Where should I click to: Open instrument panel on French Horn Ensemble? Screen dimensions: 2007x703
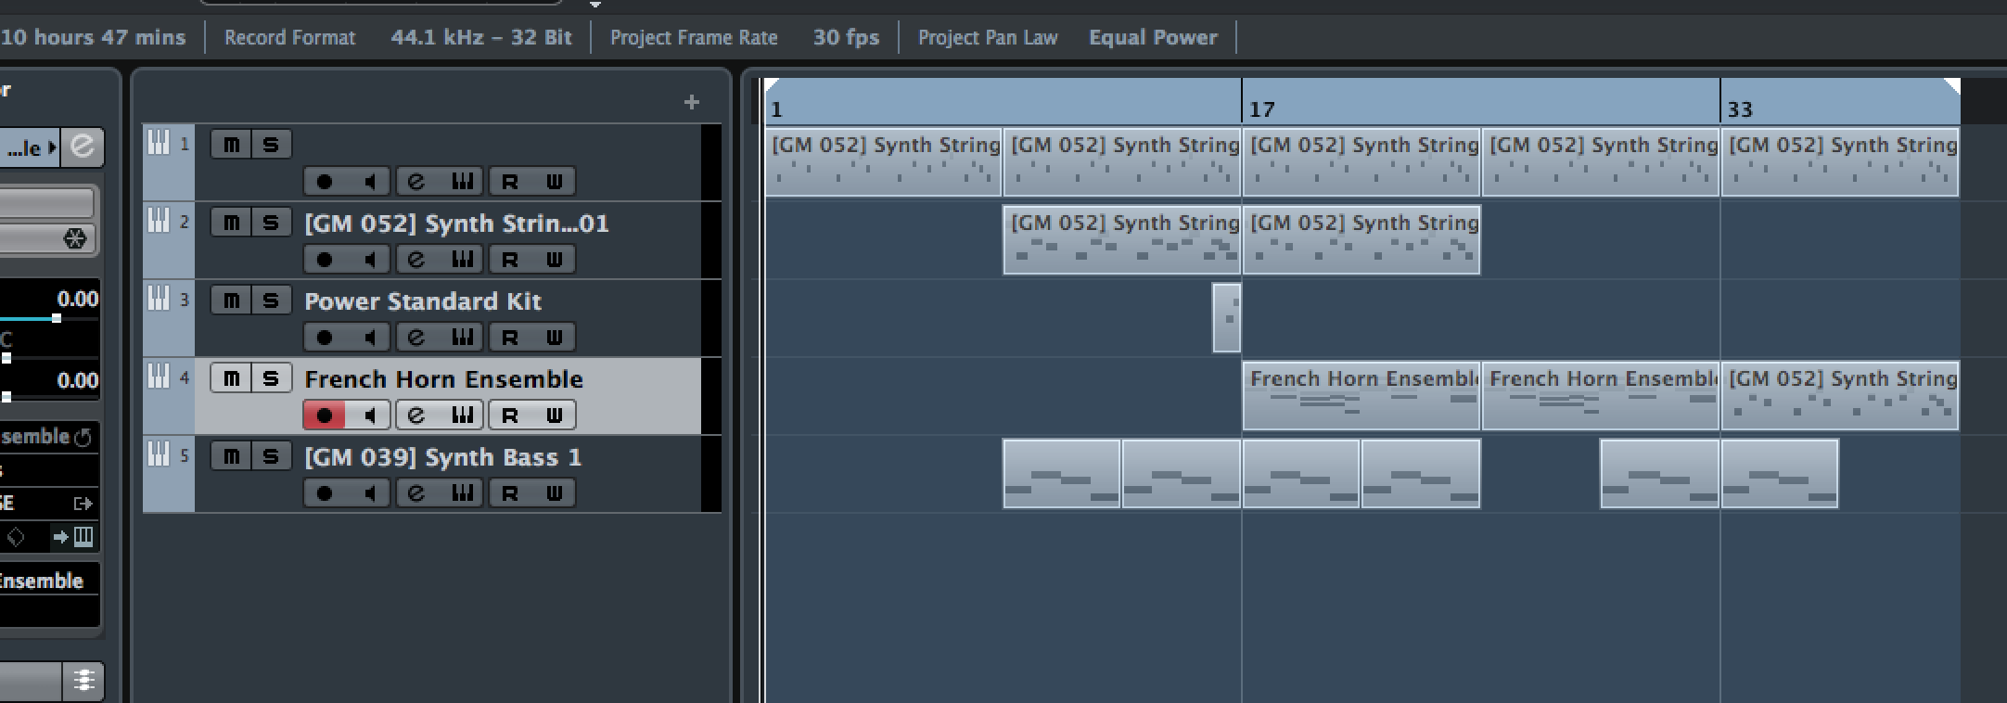click(462, 415)
